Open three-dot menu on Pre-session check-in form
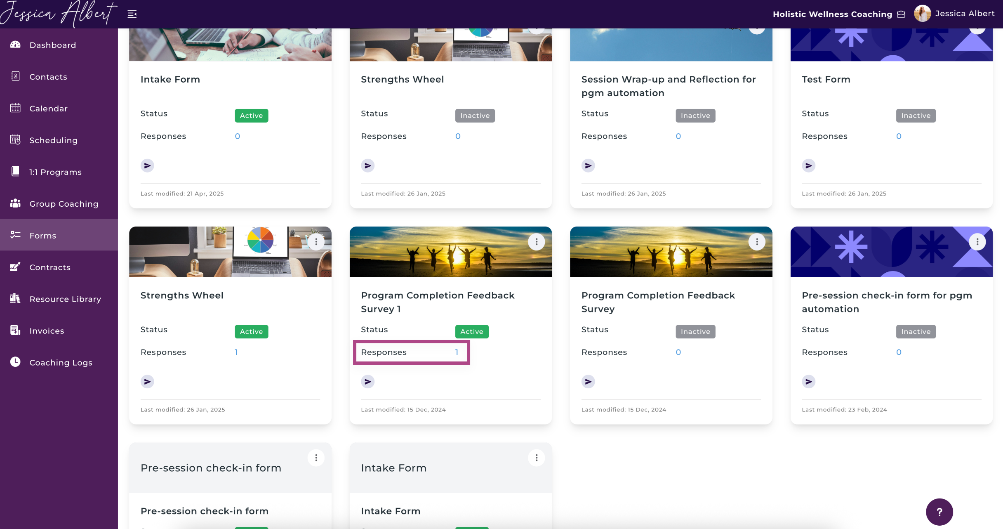Viewport: 1003px width, 529px height. coord(316,458)
